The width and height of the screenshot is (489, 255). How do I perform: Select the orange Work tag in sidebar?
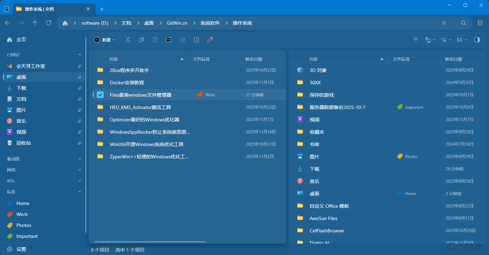pos(22,214)
